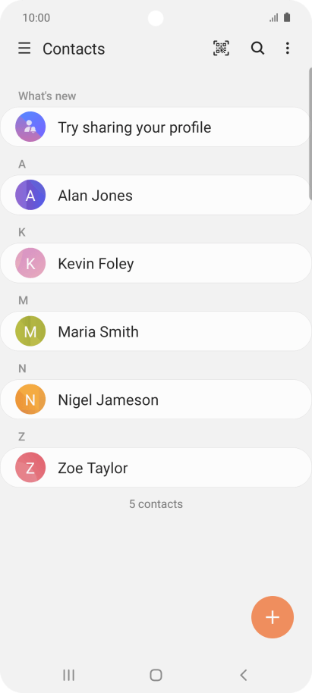Tap the orange add contact button
The image size is (312, 693).
tap(273, 617)
